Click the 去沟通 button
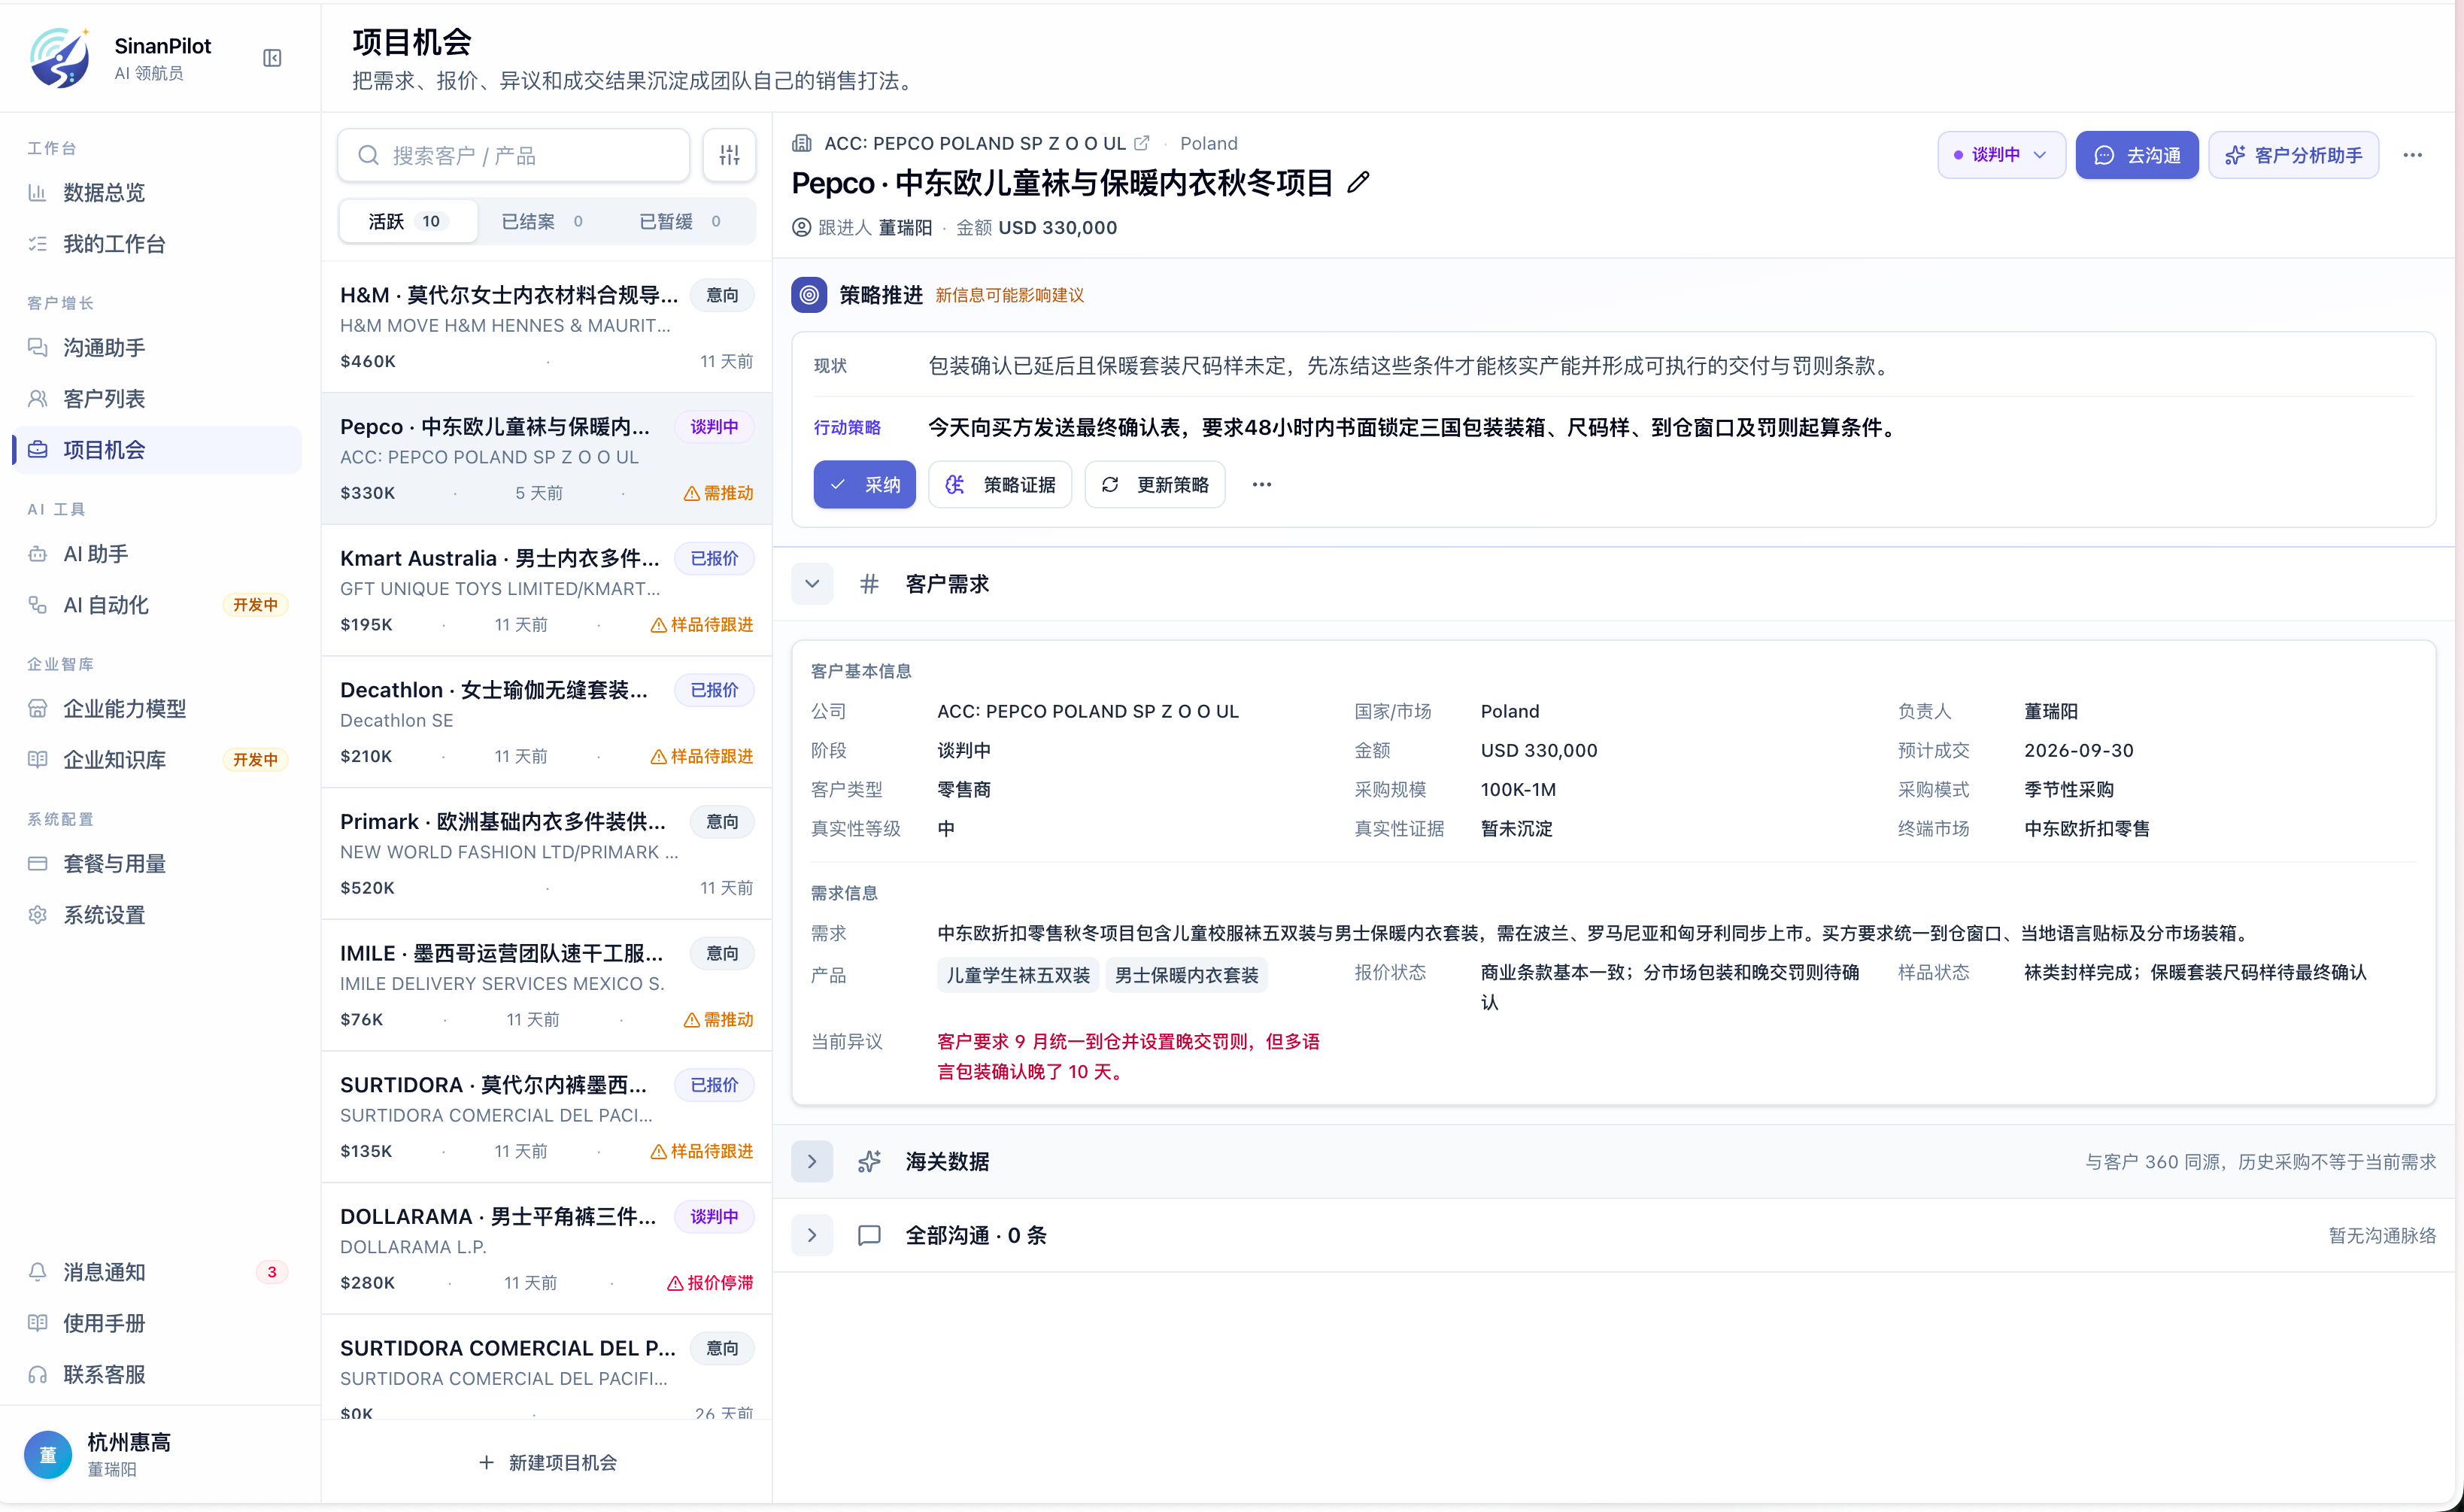The height and width of the screenshot is (1512, 2464). 2137,155
